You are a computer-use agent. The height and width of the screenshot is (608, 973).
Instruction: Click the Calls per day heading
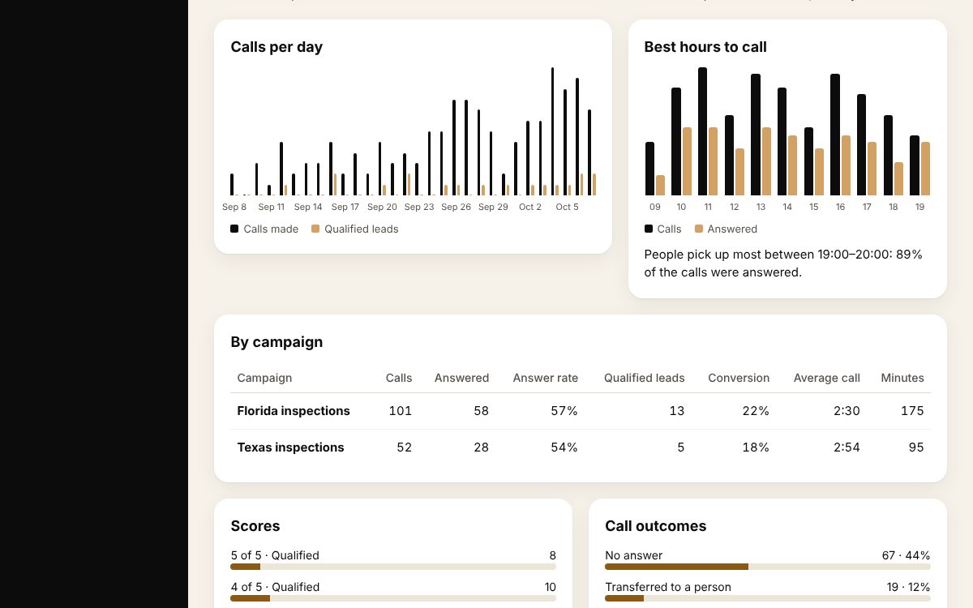[x=276, y=47]
